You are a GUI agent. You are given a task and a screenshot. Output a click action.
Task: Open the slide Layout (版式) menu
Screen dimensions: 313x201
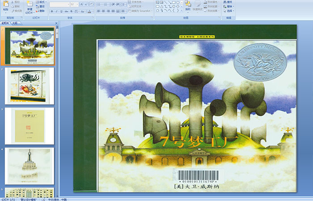41,2
